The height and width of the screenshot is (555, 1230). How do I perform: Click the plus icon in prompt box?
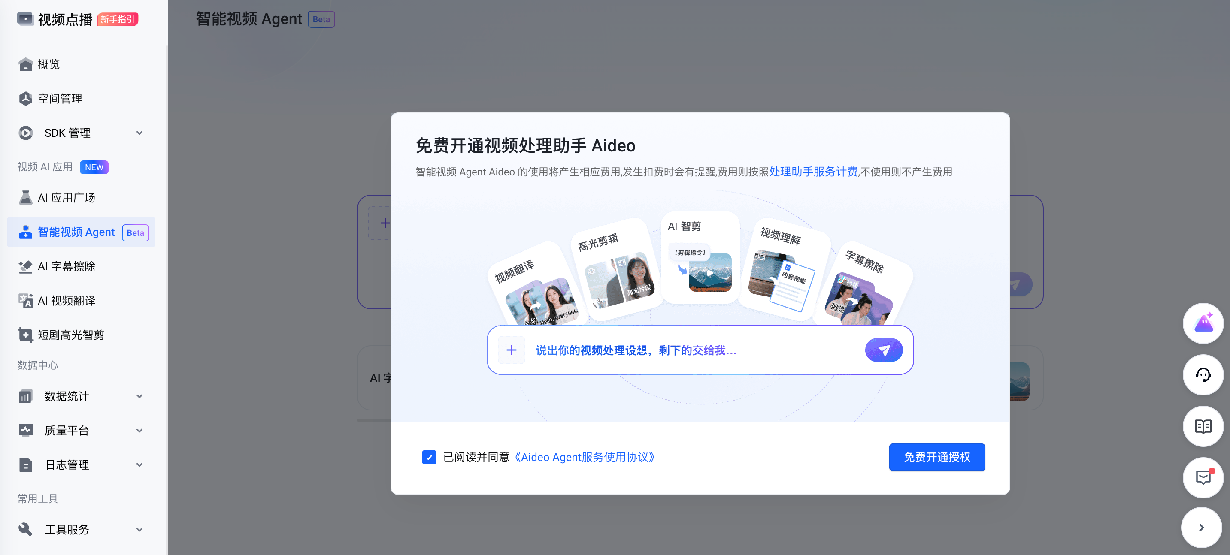pyautogui.click(x=512, y=350)
